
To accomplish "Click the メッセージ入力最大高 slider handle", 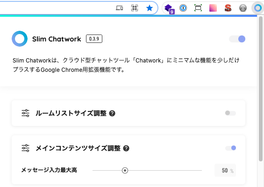I will point(125,170).
